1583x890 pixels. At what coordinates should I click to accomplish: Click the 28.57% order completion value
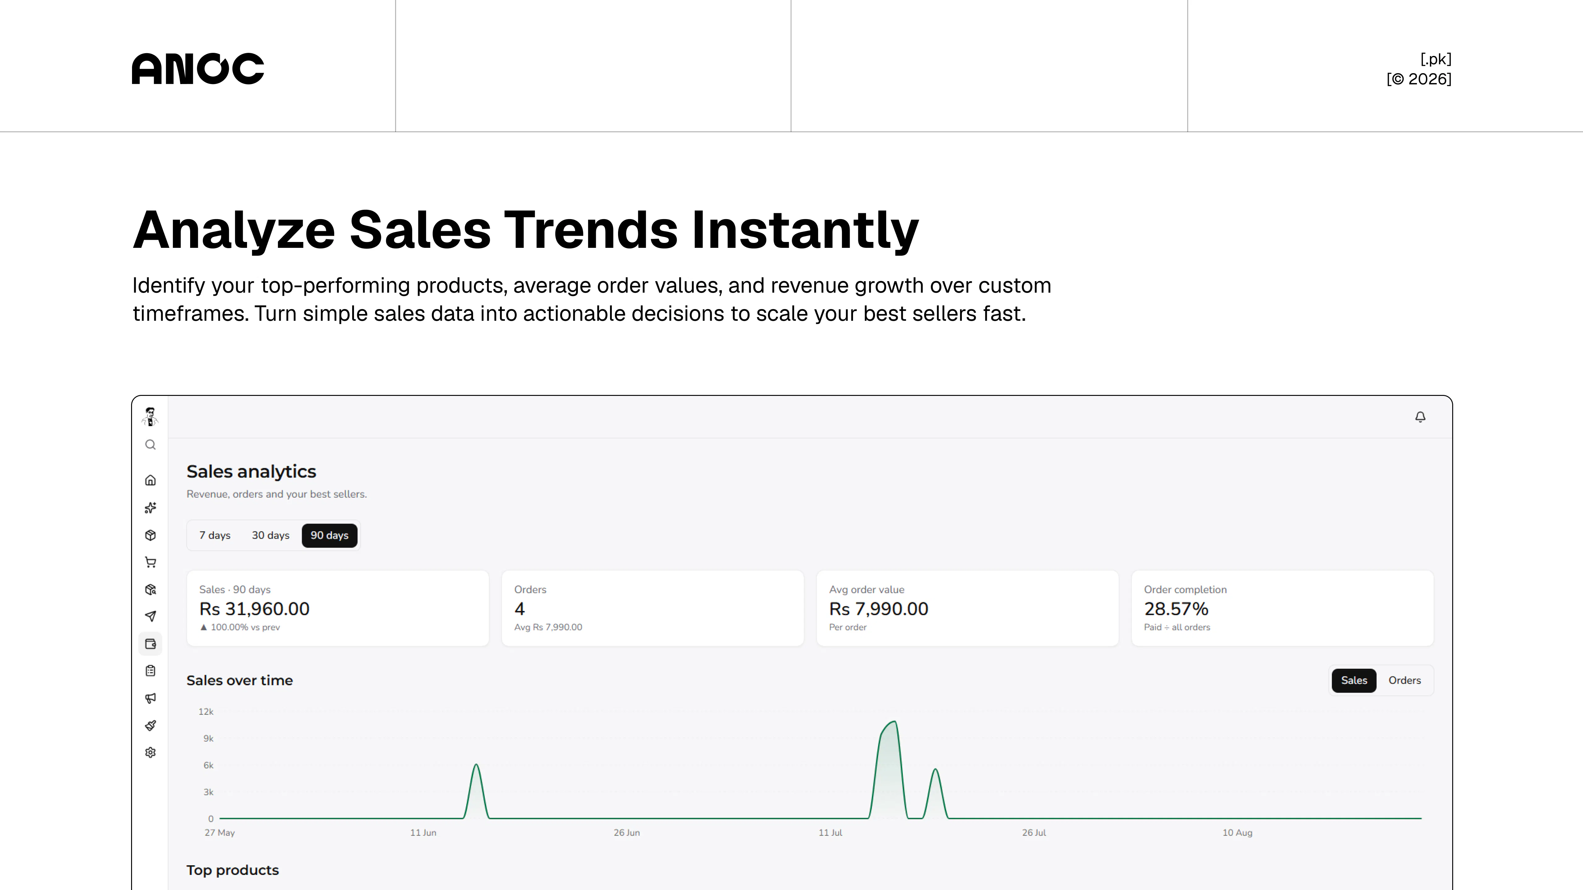pos(1176,609)
